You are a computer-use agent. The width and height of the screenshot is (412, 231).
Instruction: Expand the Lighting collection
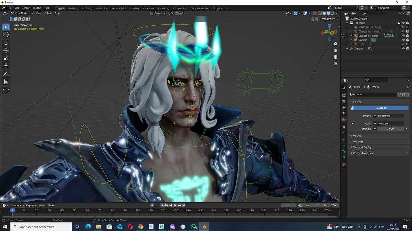(x=347, y=48)
